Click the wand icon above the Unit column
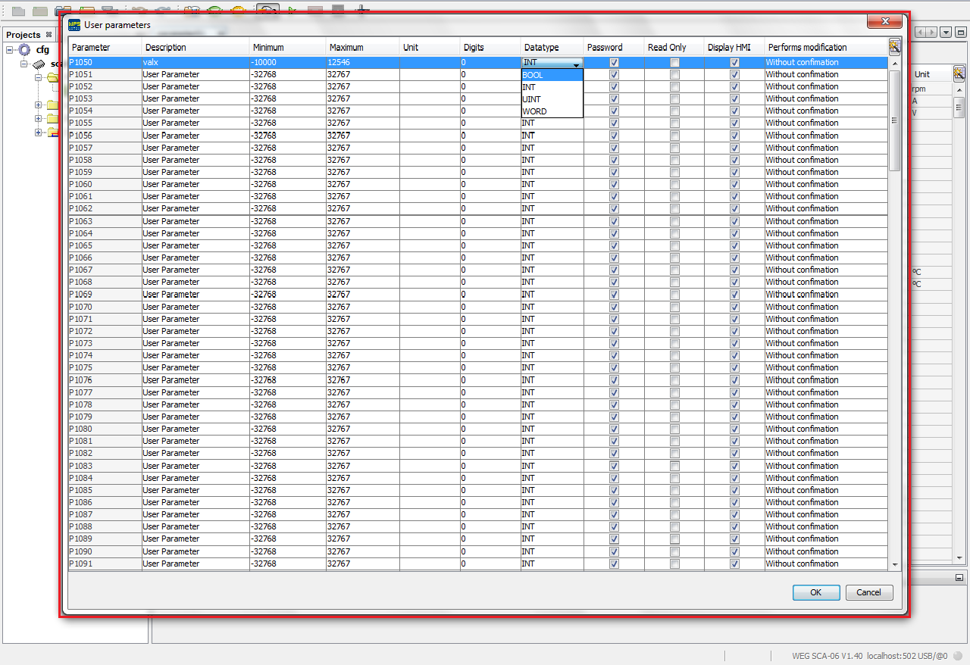 (x=959, y=73)
